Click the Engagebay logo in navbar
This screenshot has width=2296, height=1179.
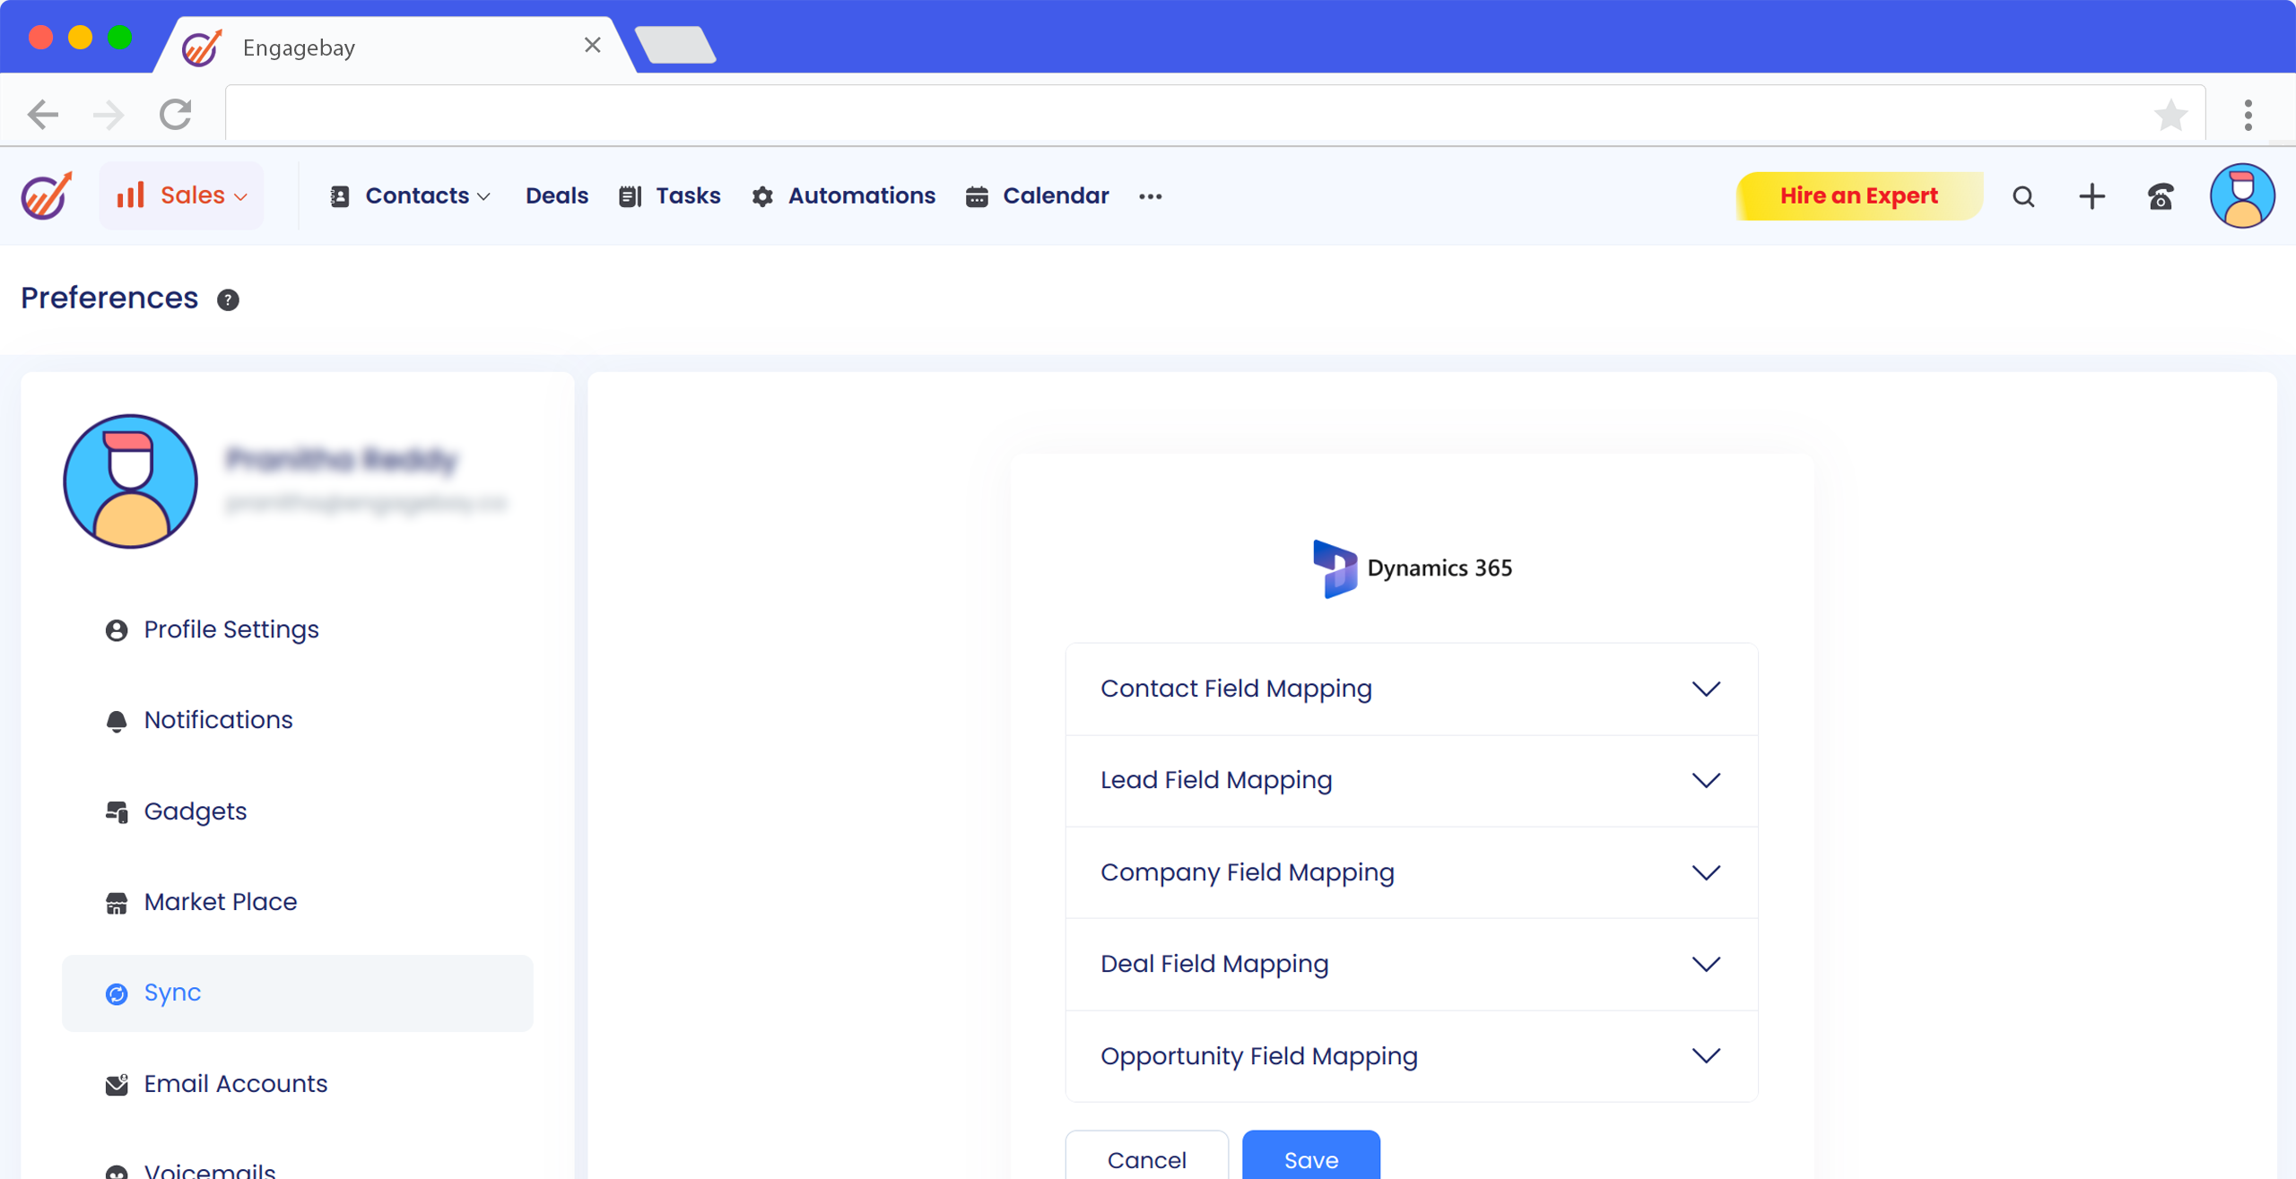(47, 195)
